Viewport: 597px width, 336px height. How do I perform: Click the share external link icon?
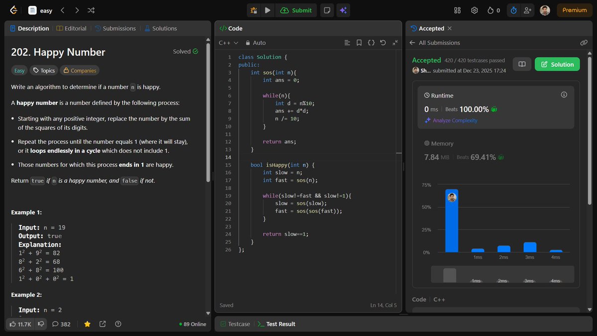tap(102, 324)
